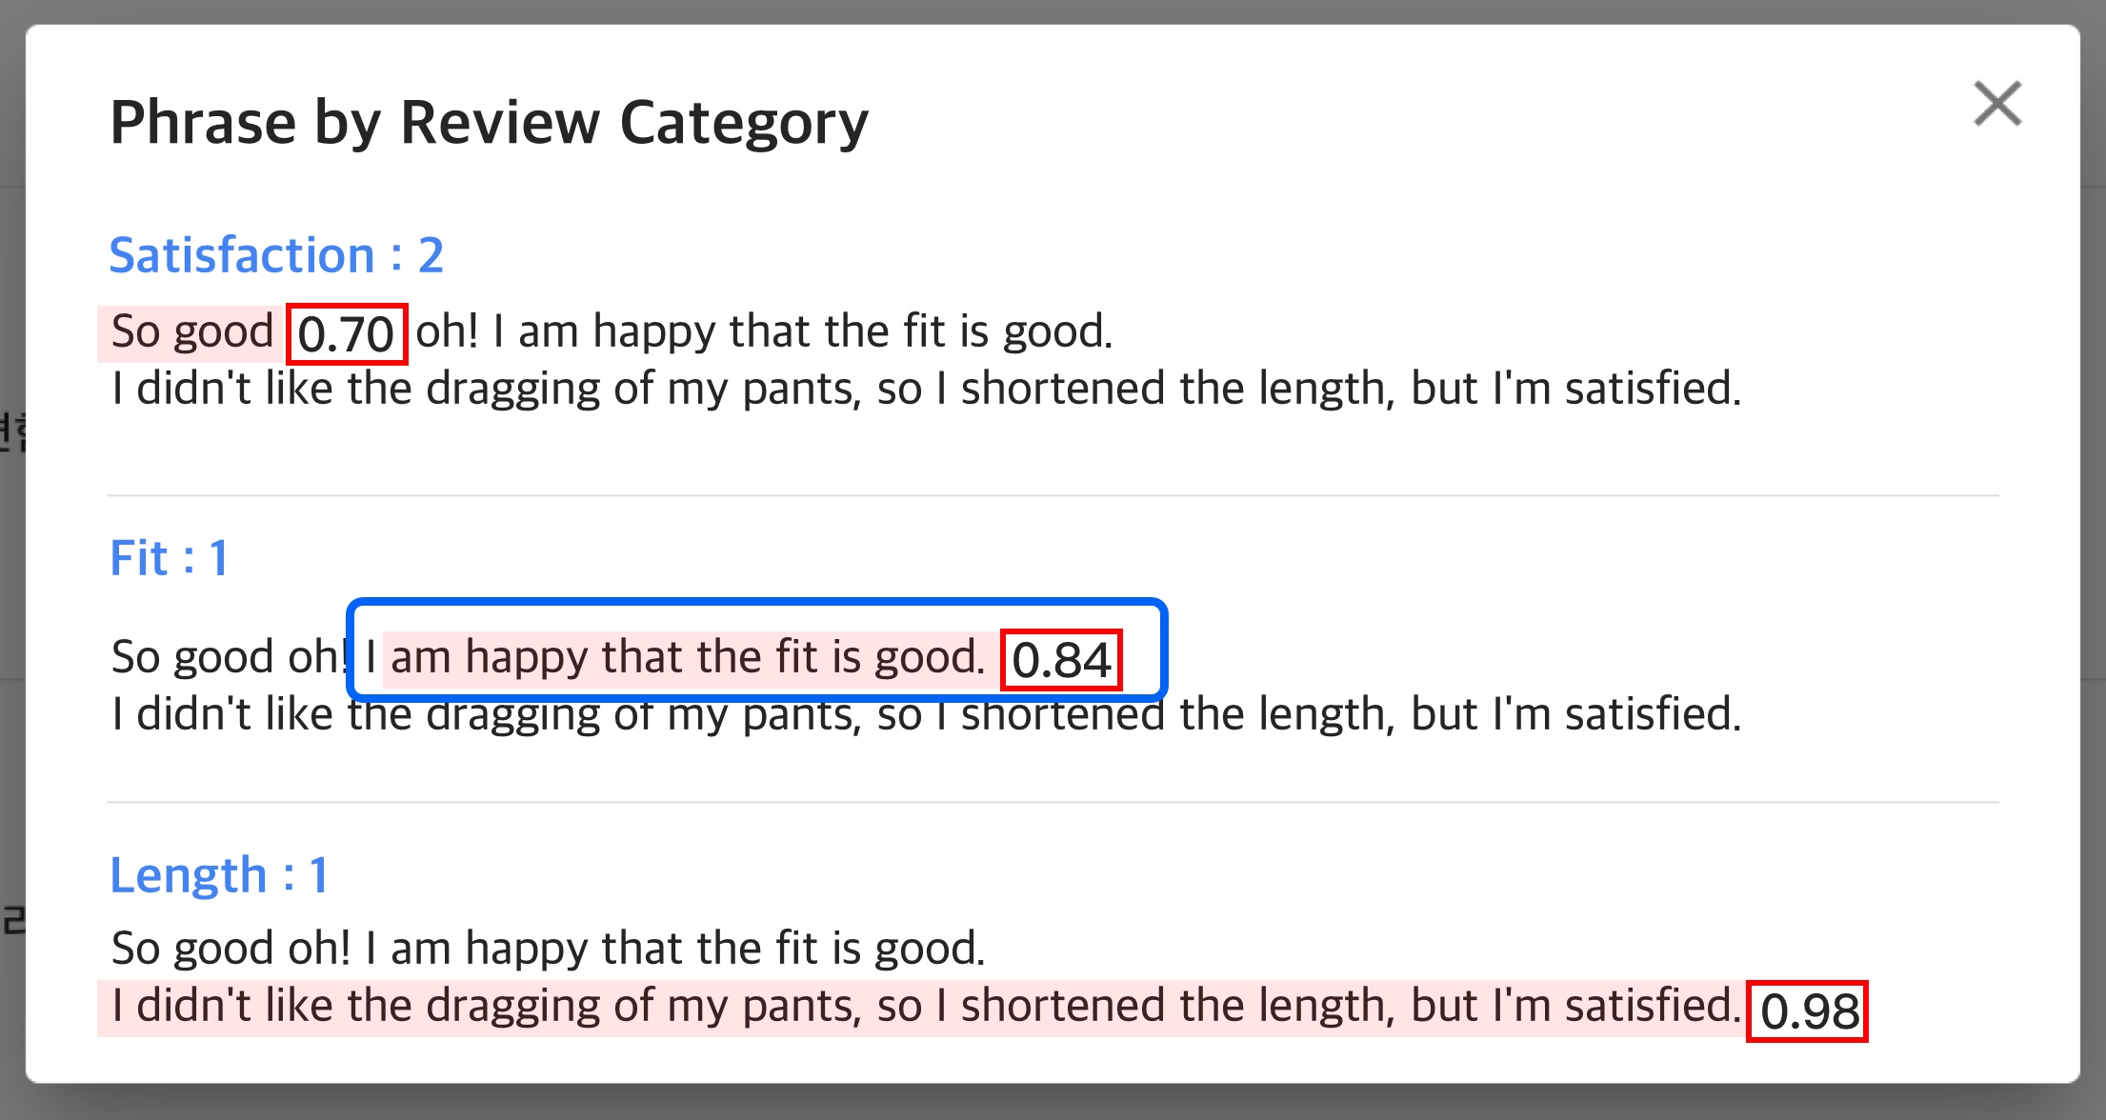Click the divider line between Fit and Length
This screenshot has width=2106, height=1120.
1052,802
